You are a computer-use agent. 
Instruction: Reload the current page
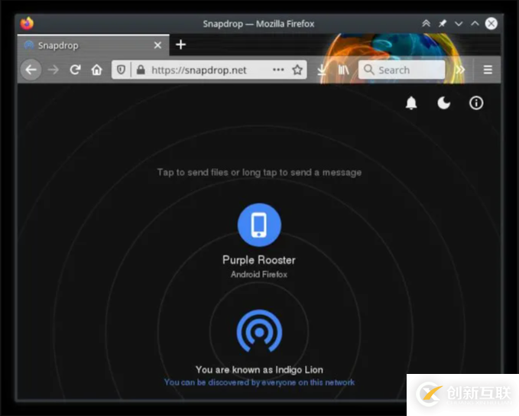coord(75,70)
